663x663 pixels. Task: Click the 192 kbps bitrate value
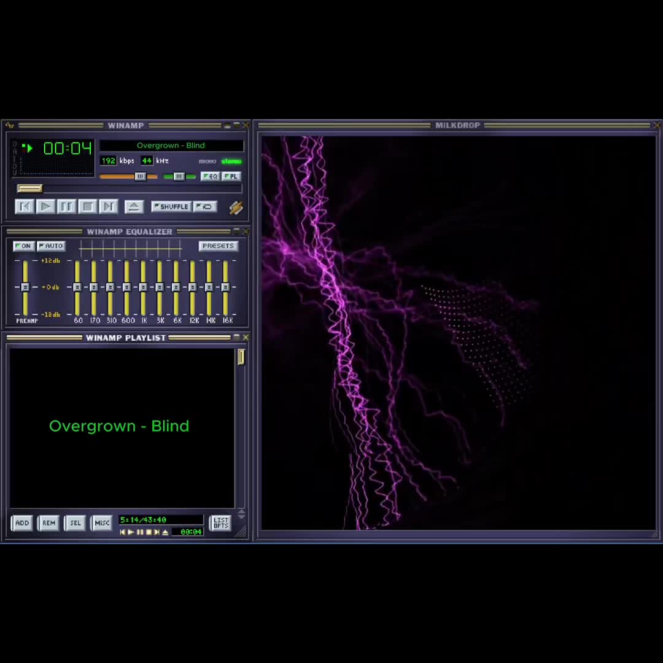[x=108, y=161]
